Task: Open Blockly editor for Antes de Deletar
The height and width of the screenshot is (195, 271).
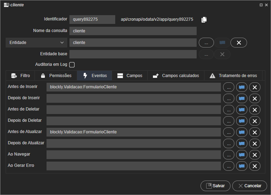Action: tap(242, 110)
